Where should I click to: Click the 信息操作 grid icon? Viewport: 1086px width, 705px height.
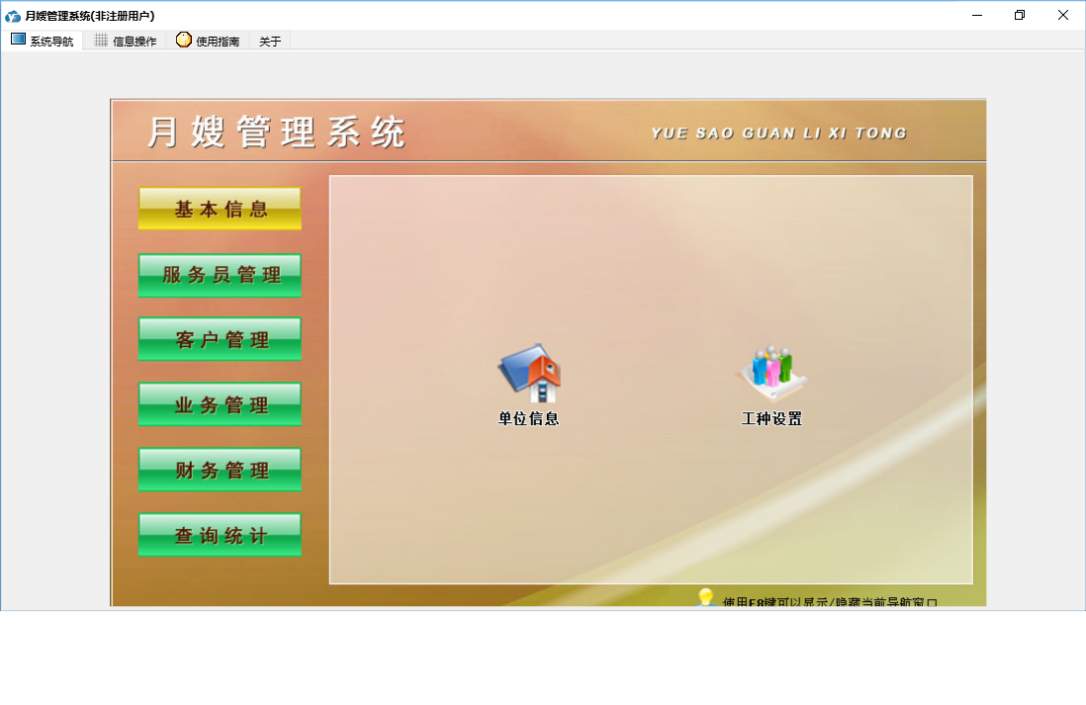pyautogui.click(x=101, y=41)
